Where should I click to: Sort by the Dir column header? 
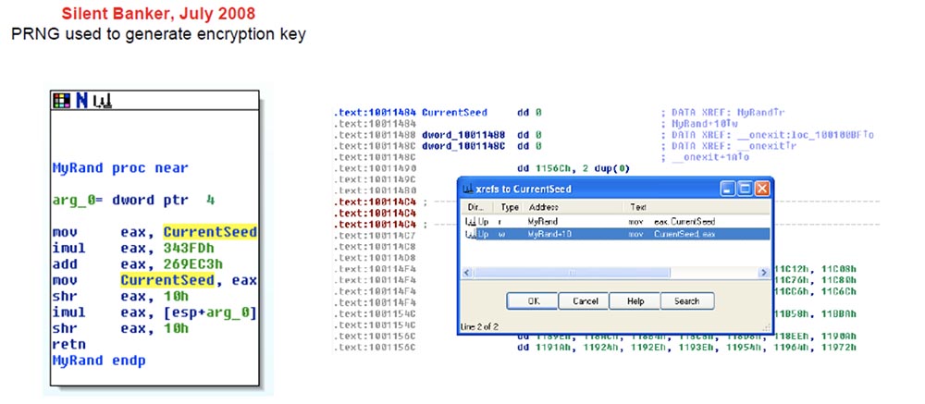point(477,208)
